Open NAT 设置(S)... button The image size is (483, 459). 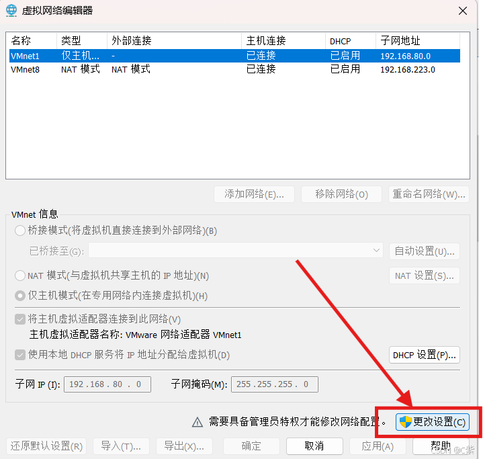(425, 276)
